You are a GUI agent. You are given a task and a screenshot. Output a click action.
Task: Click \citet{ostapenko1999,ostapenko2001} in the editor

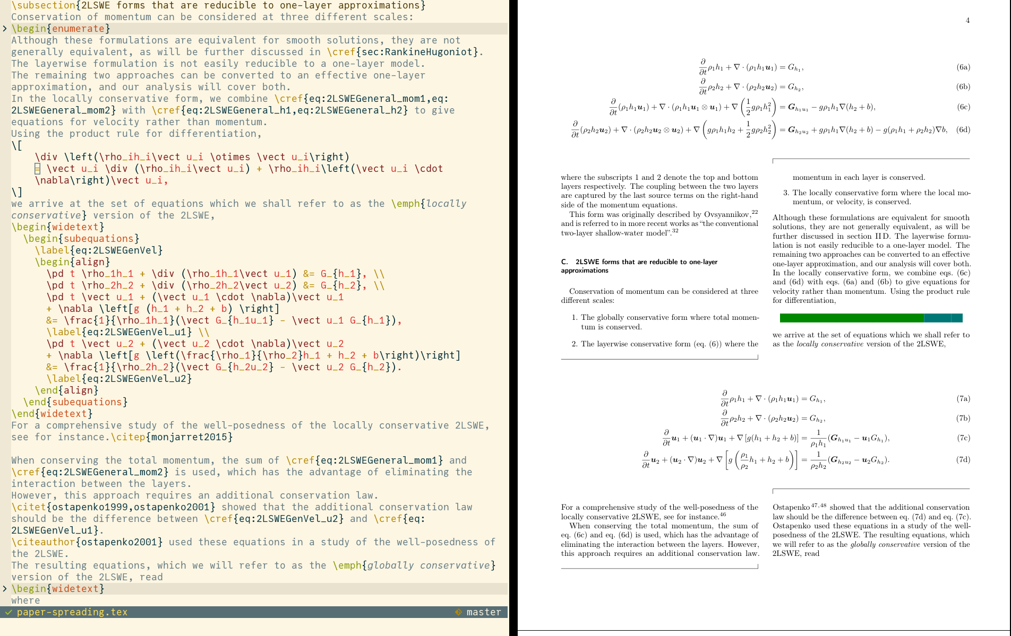[114, 507]
